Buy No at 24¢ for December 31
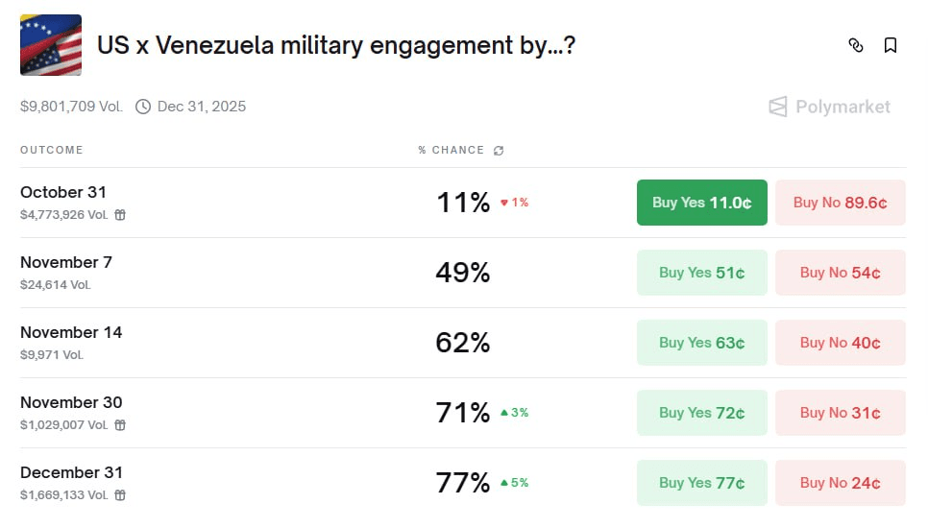 tap(840, 483)
